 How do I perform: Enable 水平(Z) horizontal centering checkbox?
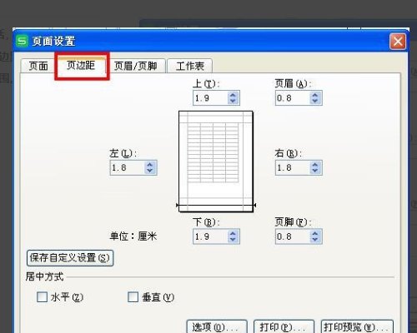coord(43,297)
